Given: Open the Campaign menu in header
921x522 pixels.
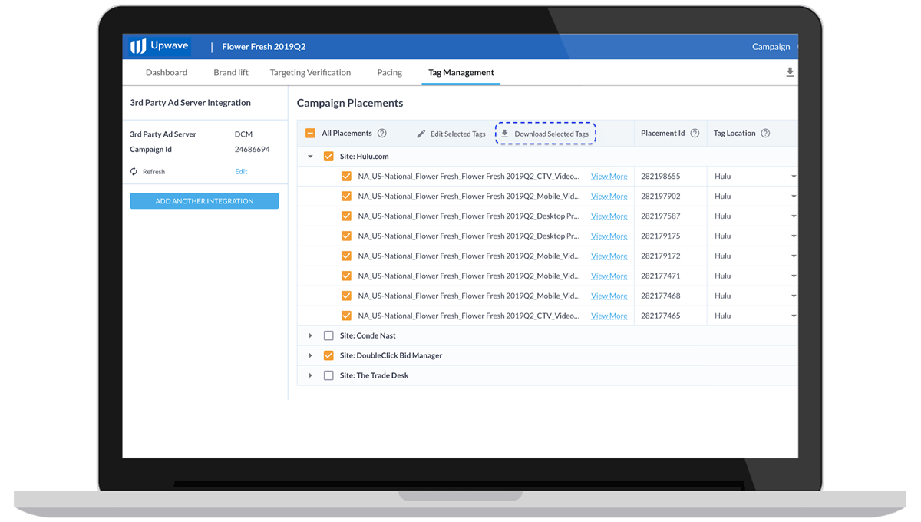Looking at the screenshot, I should (x=771, y=47).
